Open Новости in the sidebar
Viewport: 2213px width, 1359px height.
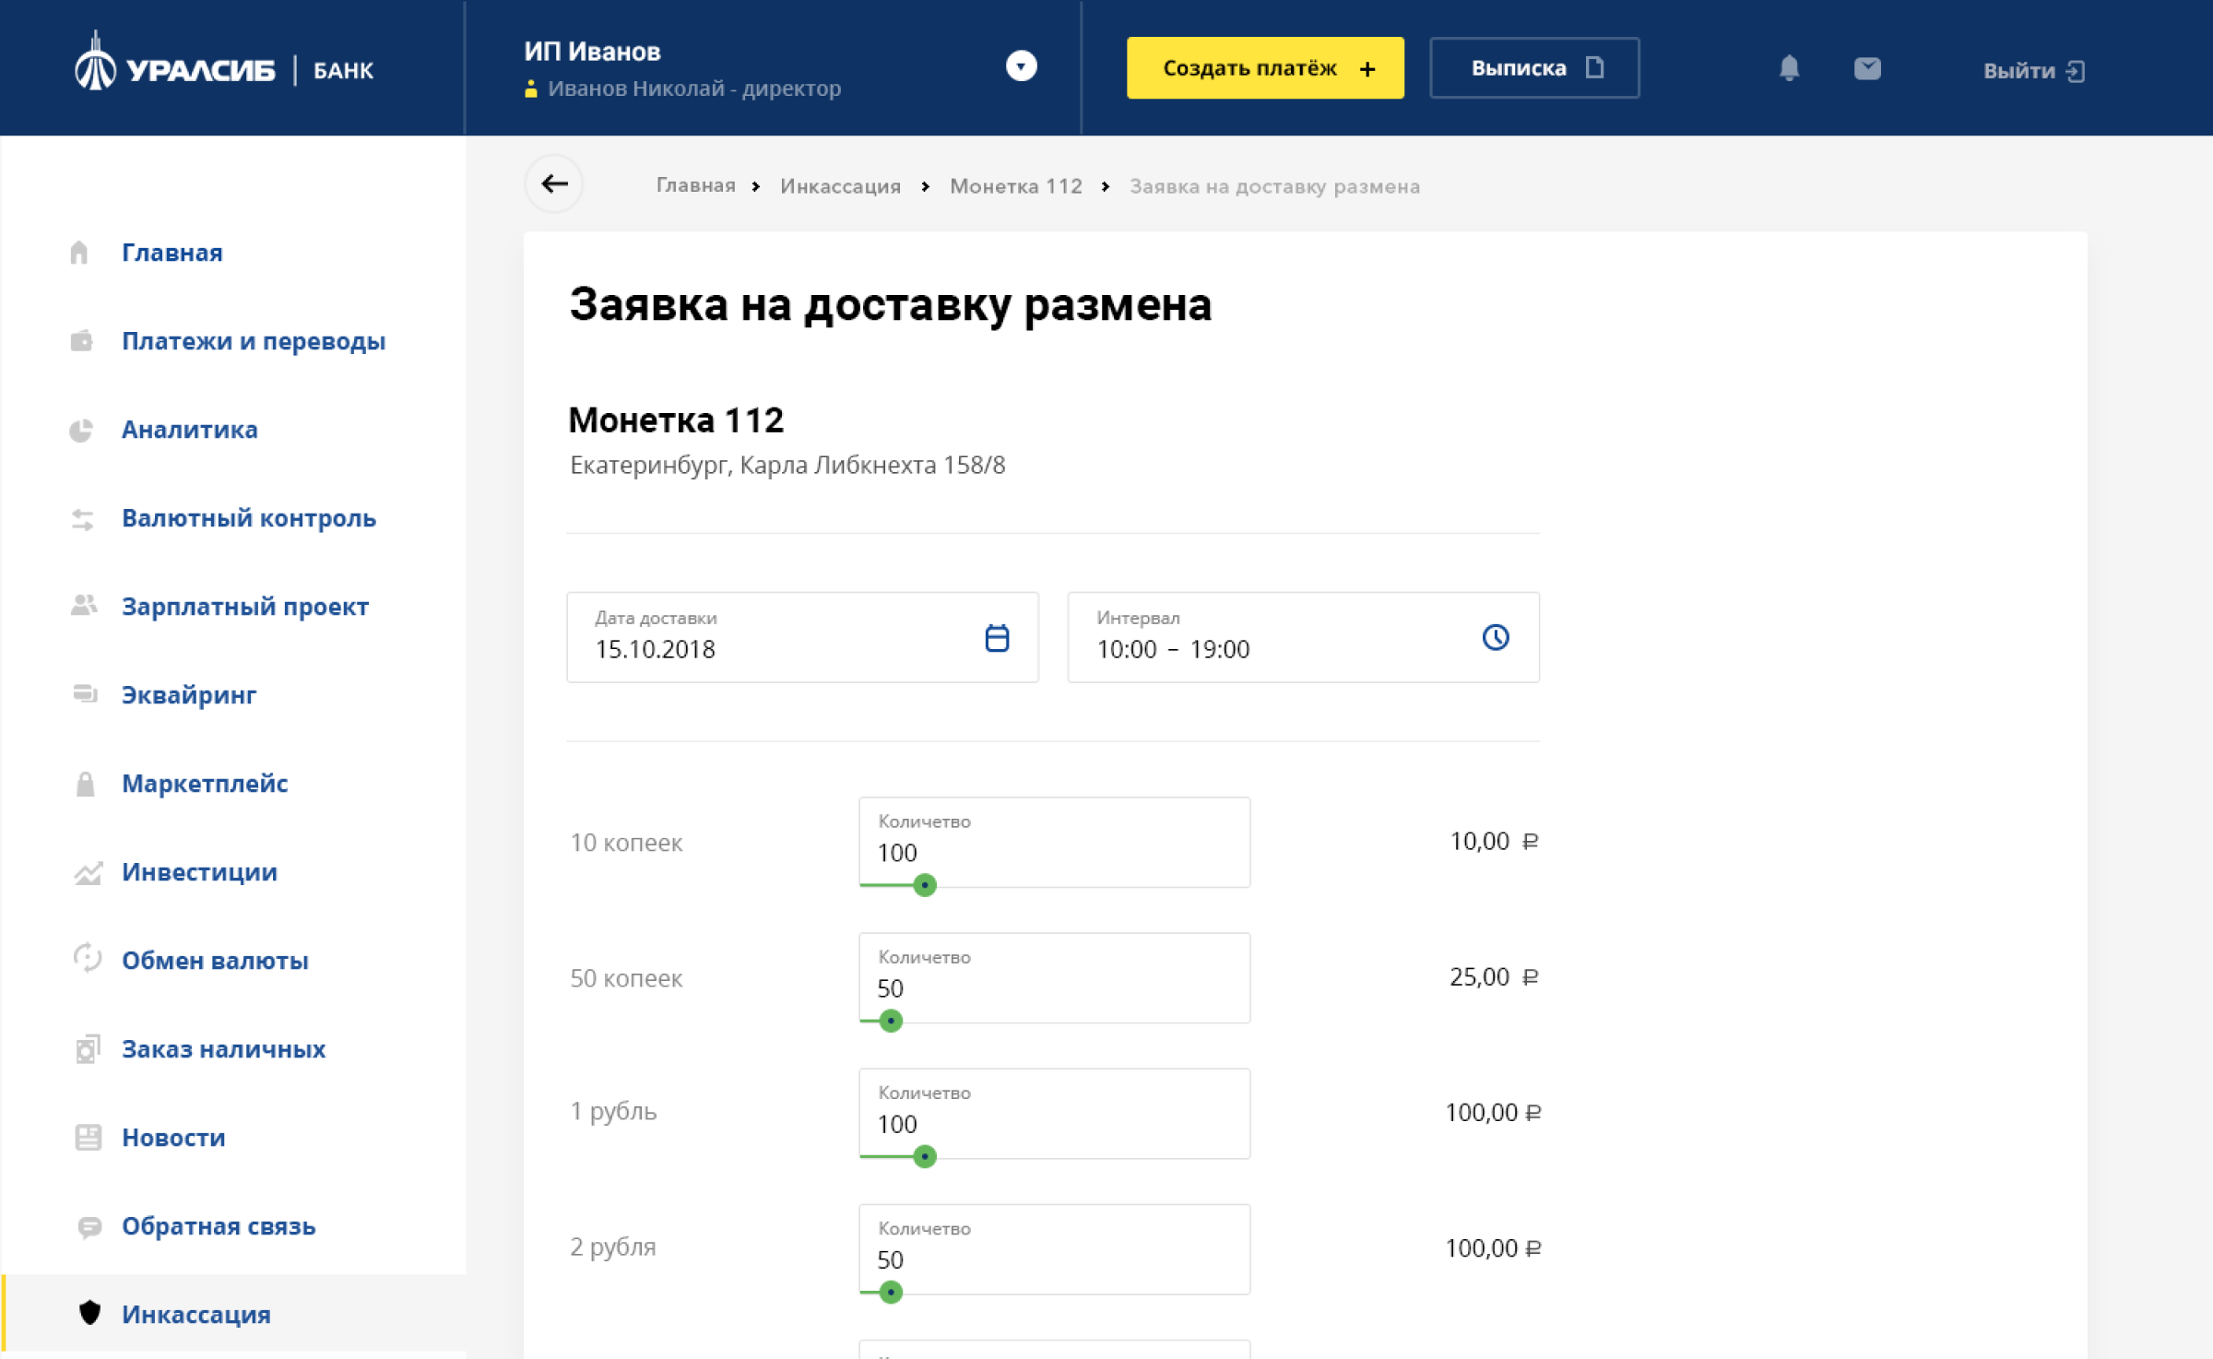[x=173, y=1138]
